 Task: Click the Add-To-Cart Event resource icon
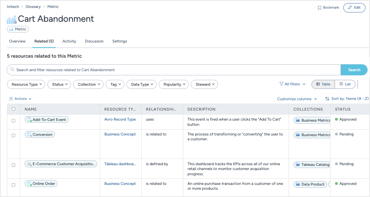click(29, 120)
